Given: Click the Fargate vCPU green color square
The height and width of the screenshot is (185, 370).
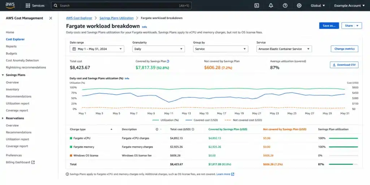Looking at the screenshot, I should pos(71,138).
